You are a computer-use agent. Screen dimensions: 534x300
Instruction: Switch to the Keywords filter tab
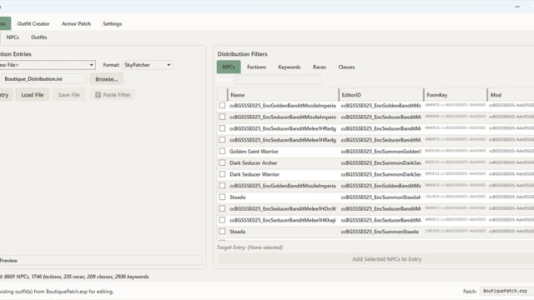click(290, 67)
